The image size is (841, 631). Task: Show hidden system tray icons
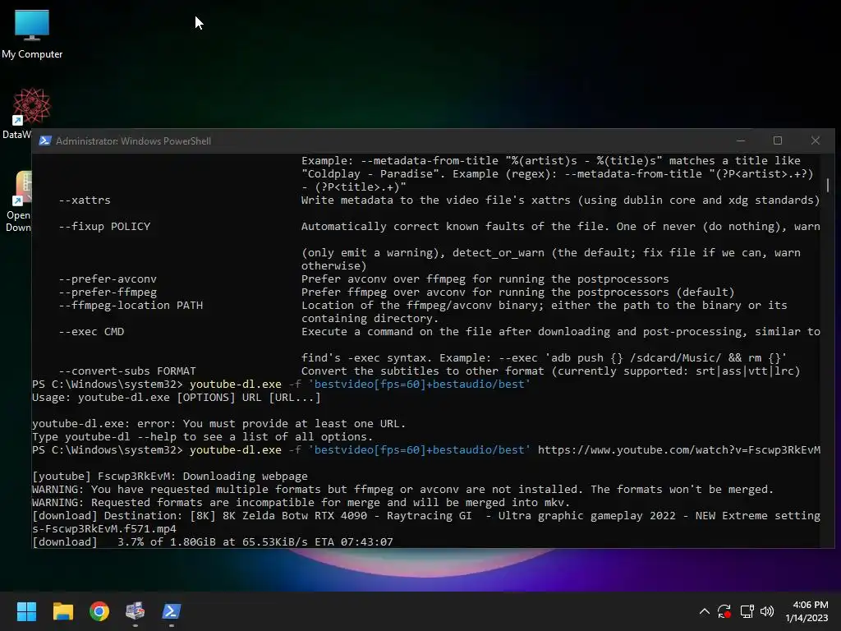click(x=704, y=611)
